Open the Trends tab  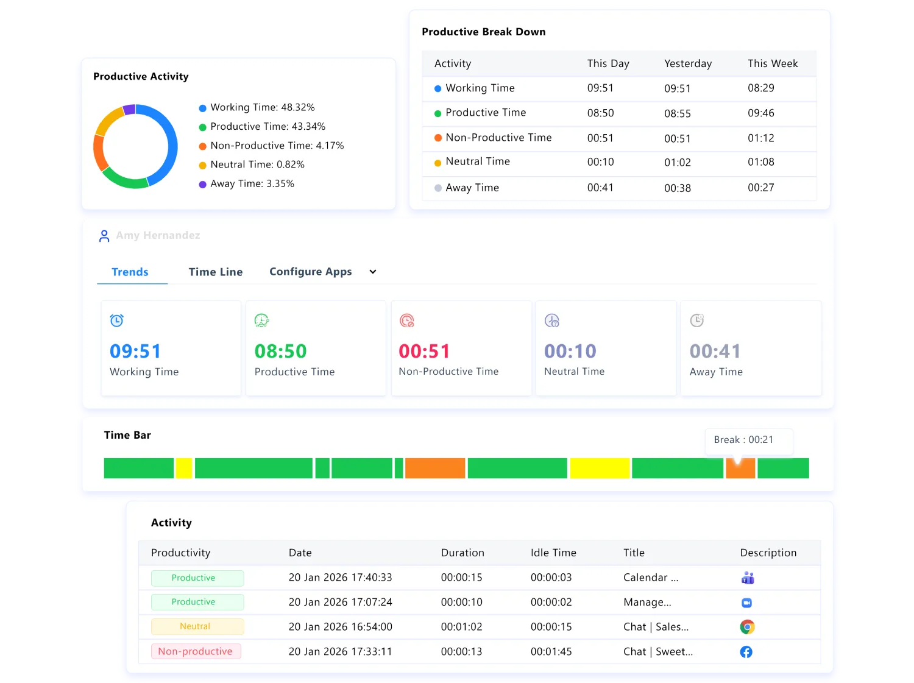pos(130,272)
